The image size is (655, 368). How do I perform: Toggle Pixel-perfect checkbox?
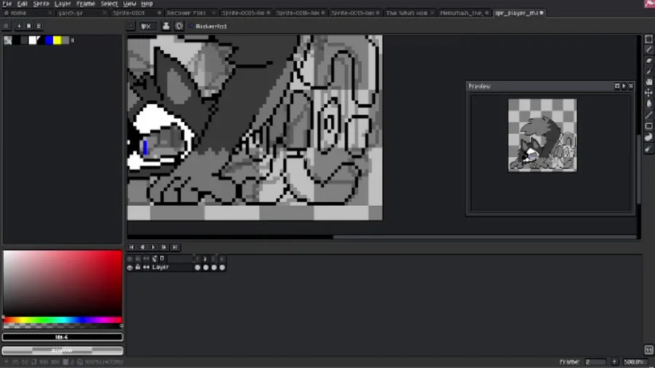(207, 26)
